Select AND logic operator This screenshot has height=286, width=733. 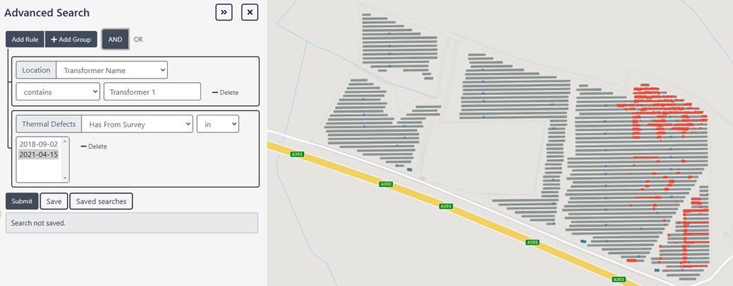click(115, 39)
